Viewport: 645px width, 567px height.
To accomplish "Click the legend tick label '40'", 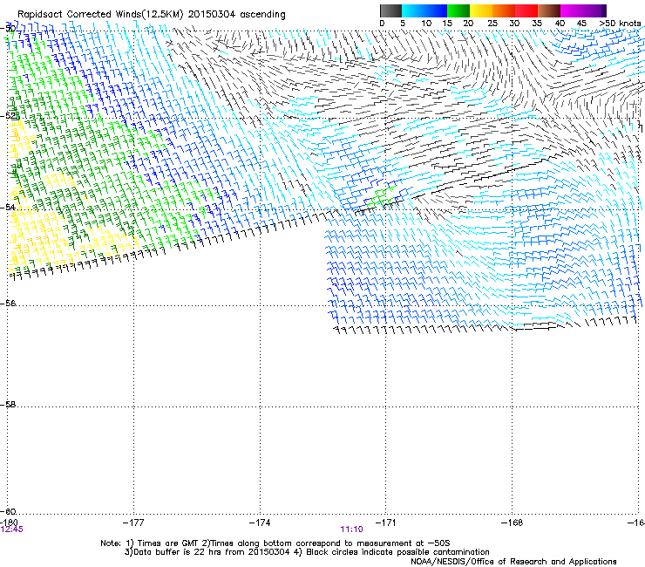I will click(560, 23).
